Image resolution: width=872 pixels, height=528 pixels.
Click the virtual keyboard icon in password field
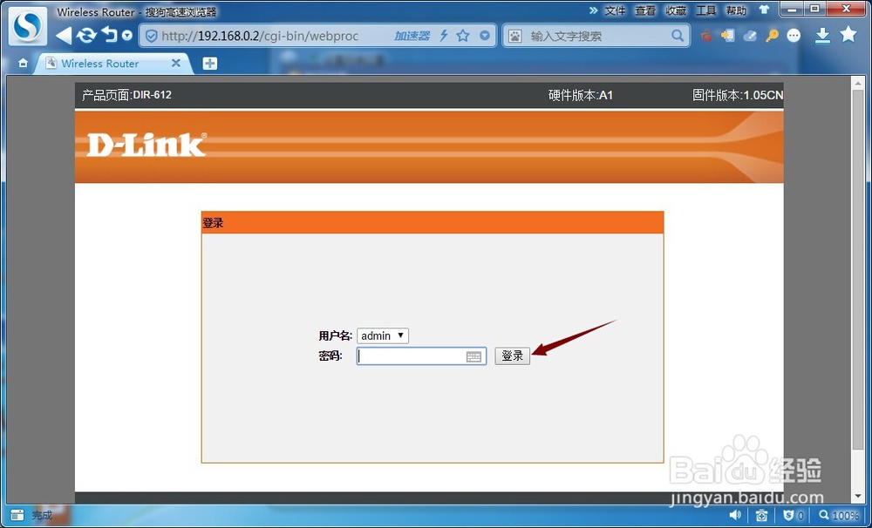(x=473, y=357)
